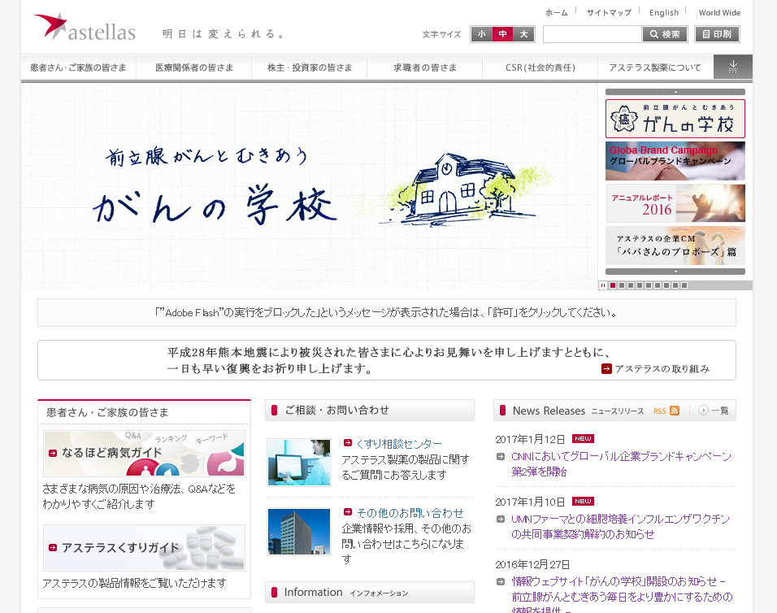777x613 pixels.
Task: Click the magnifier icon on the 検索 button
Action: click(653, 34)
